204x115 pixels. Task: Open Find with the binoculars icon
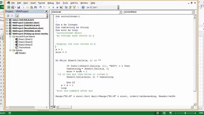click(35, 7)
